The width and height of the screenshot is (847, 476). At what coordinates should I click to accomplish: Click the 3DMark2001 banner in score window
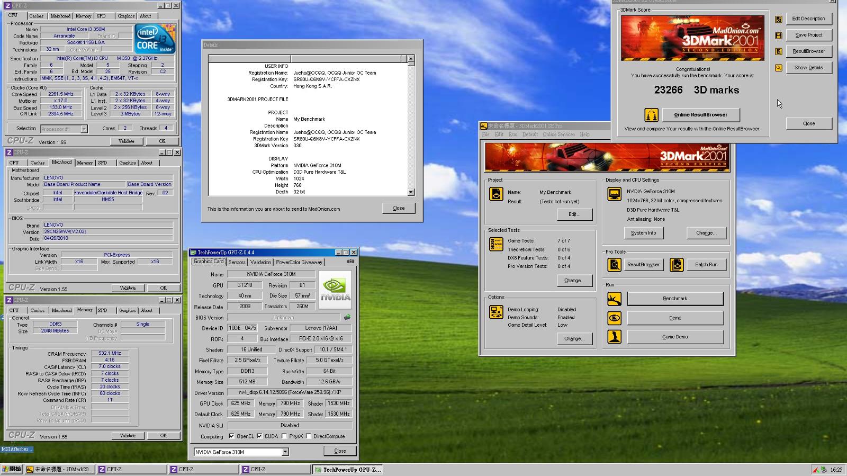(x=692, y=38)
